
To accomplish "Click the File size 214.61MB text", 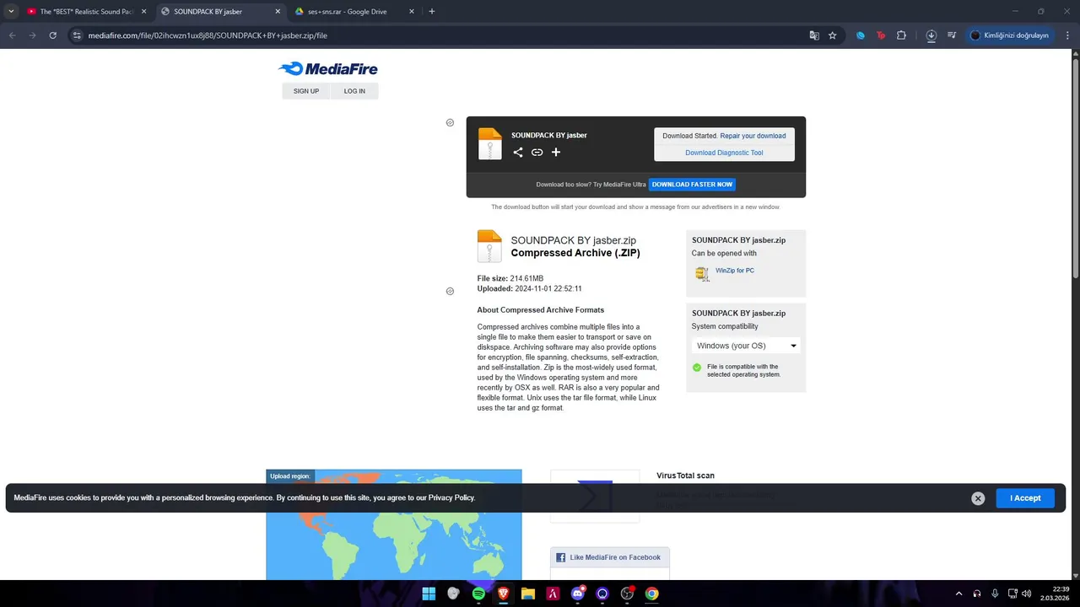I will (510, 278).
